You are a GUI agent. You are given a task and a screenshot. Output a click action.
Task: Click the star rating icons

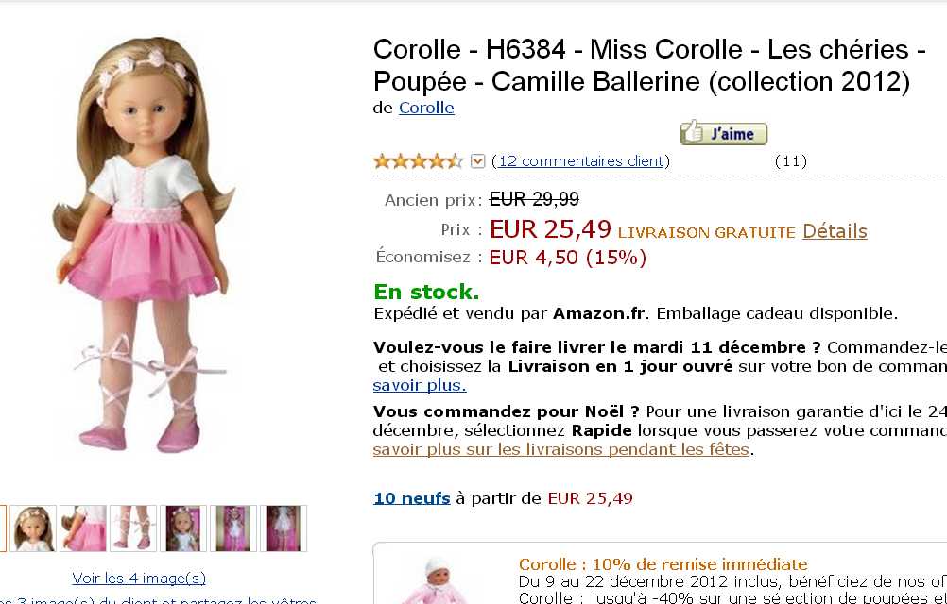[x=418, y=161]
